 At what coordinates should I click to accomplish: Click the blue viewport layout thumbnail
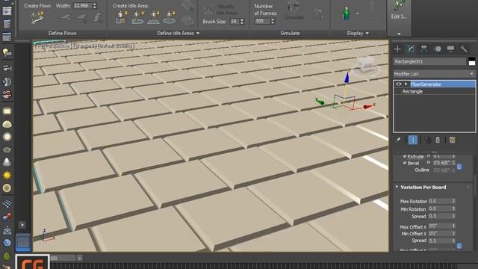pyautogui.click(x=23, y=242)
